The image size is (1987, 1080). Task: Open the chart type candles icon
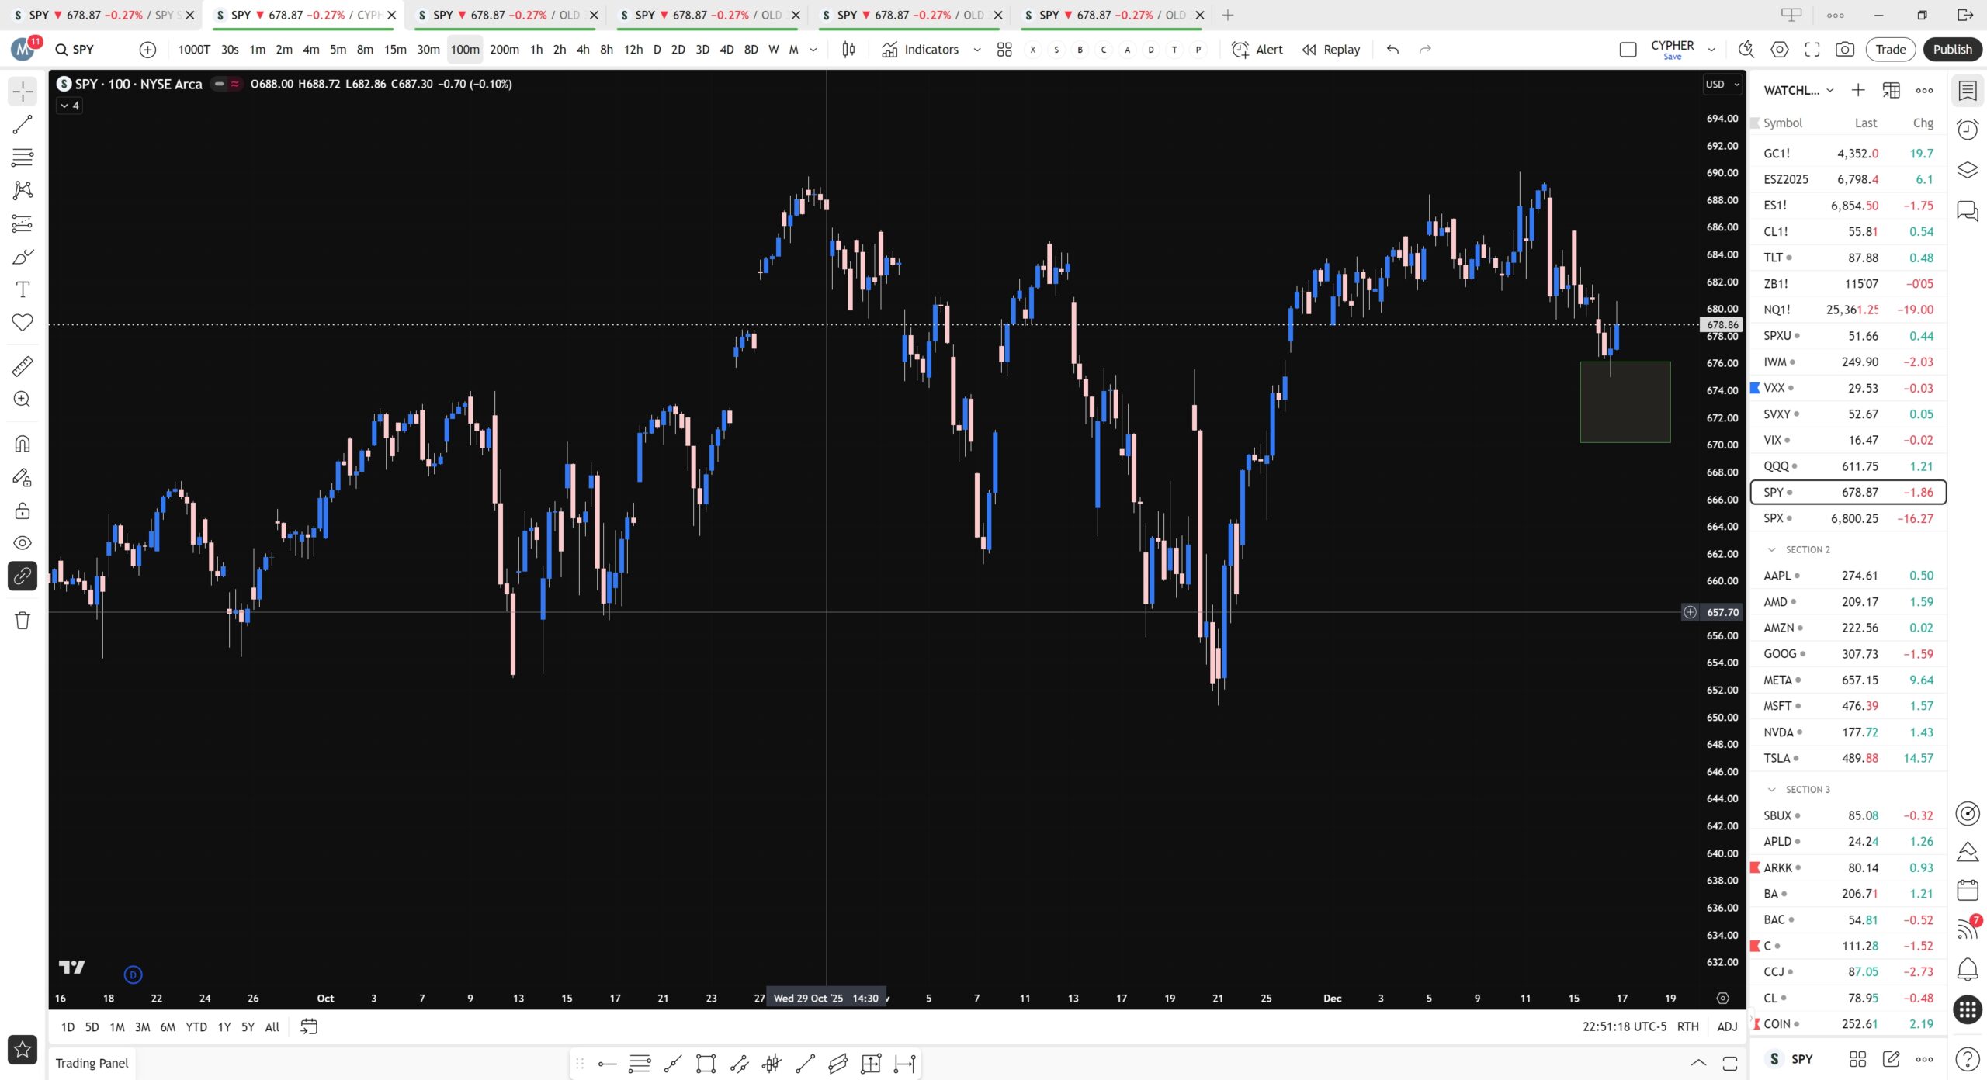pos(848,50)
